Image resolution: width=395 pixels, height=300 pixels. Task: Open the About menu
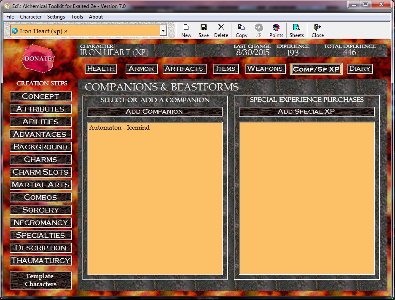[96, 16]
